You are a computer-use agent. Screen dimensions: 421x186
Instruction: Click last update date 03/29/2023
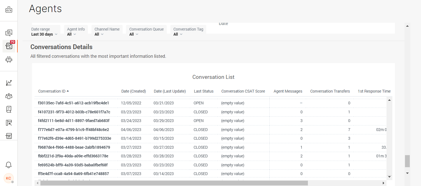(164, 121)
